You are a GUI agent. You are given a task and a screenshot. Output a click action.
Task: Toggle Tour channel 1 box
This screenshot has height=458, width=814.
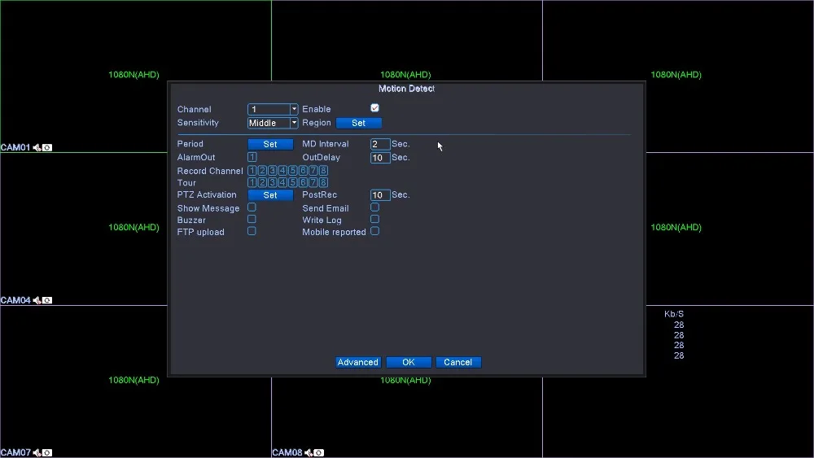click(x=252, y=182)
